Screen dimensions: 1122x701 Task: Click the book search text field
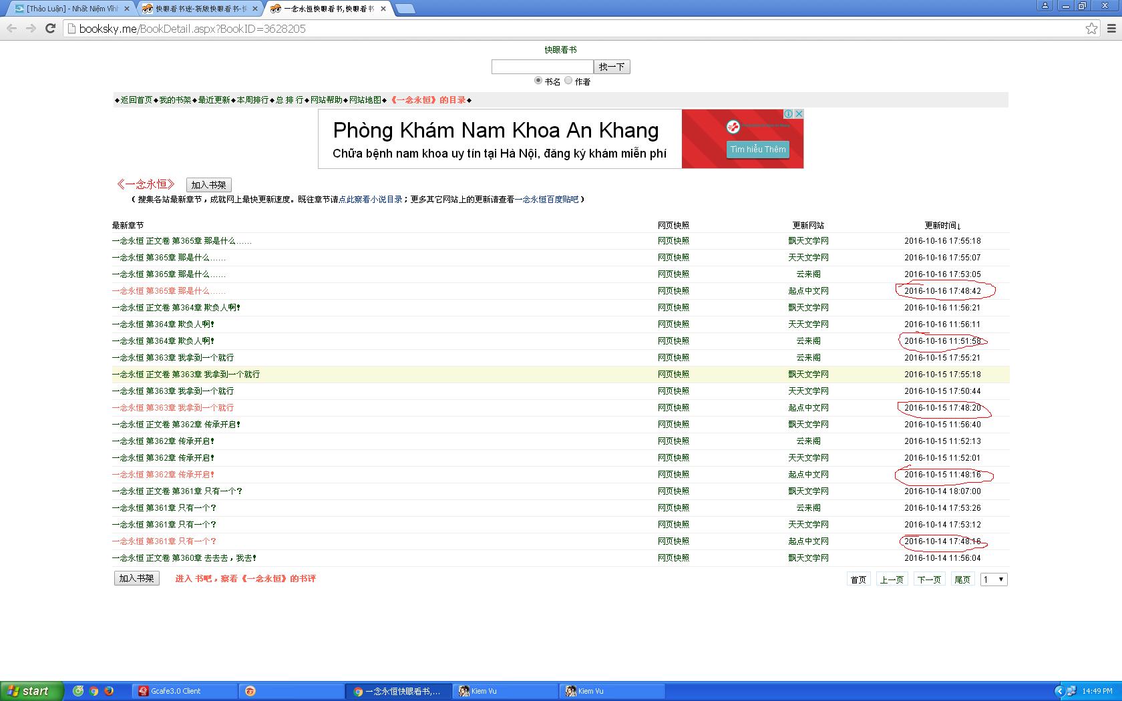click(542, 67)
